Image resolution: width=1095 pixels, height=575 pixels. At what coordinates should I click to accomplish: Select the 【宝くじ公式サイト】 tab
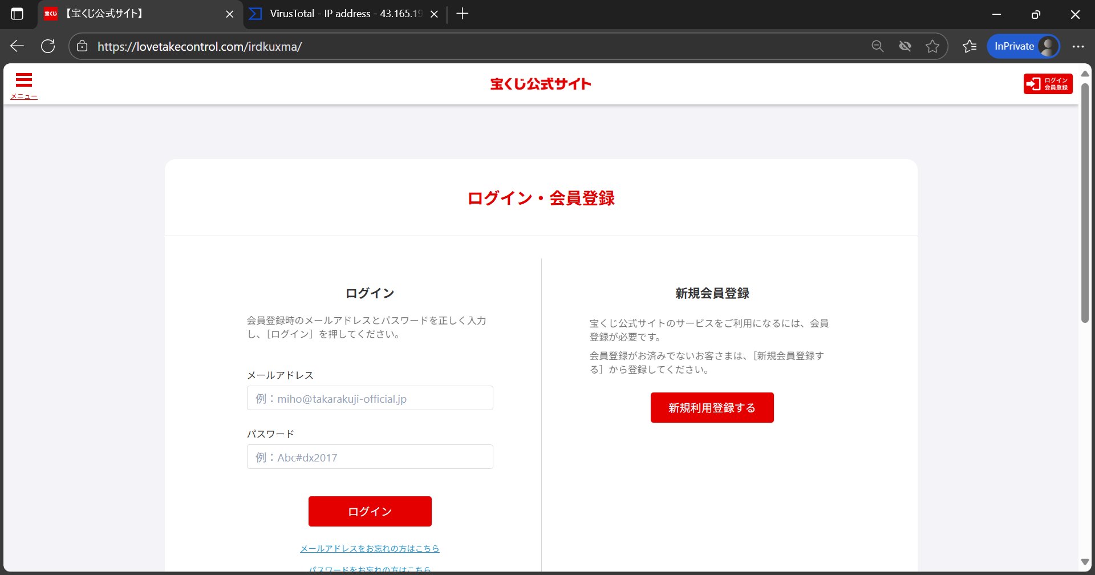click(x=140, y=14)
